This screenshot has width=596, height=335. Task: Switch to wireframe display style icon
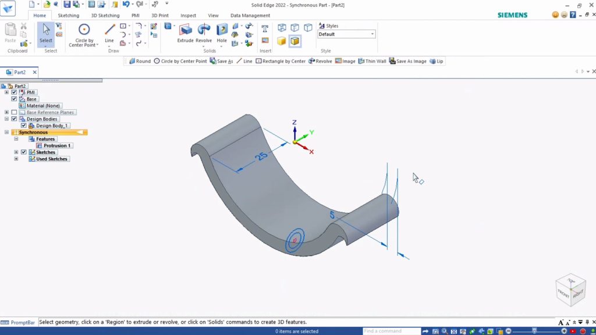point(282,28)
